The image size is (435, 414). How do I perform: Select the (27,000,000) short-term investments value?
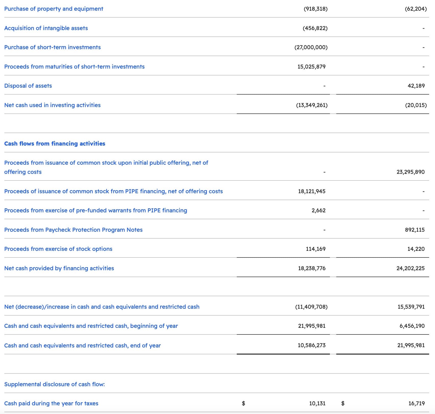coord(311,47)
